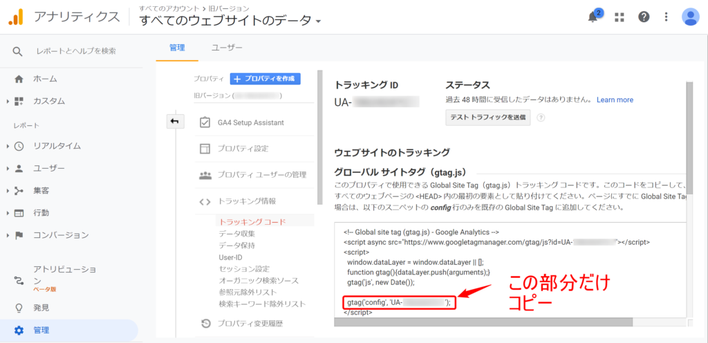This screenshot has height=343, width=708.
Task: Open アトリビューション beta item
Action: 64,278
